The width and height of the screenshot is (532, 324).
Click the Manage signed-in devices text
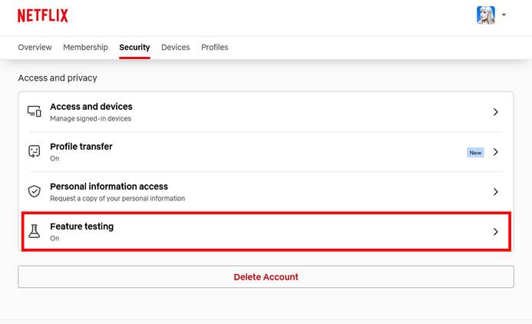click(x=91, y=118)
